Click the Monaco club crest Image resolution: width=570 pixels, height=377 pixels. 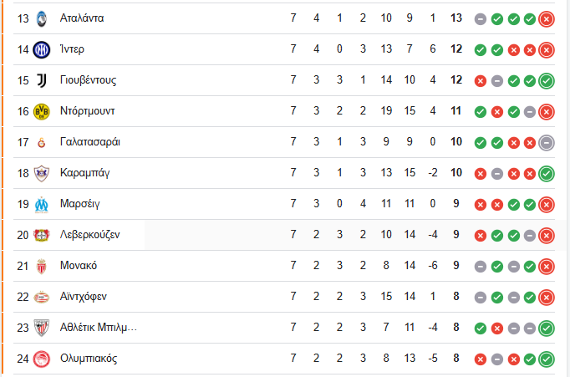click(x=41, y=266)
